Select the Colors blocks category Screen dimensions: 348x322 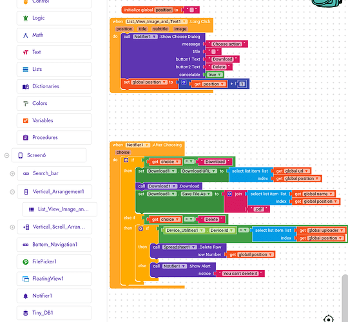pyautogui.click(x=54, y=104)
